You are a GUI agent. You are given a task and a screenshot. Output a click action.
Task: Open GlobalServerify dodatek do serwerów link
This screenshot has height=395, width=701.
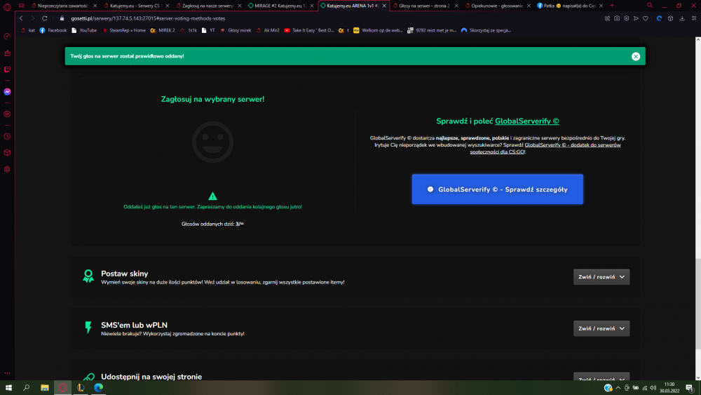[545, 148]
